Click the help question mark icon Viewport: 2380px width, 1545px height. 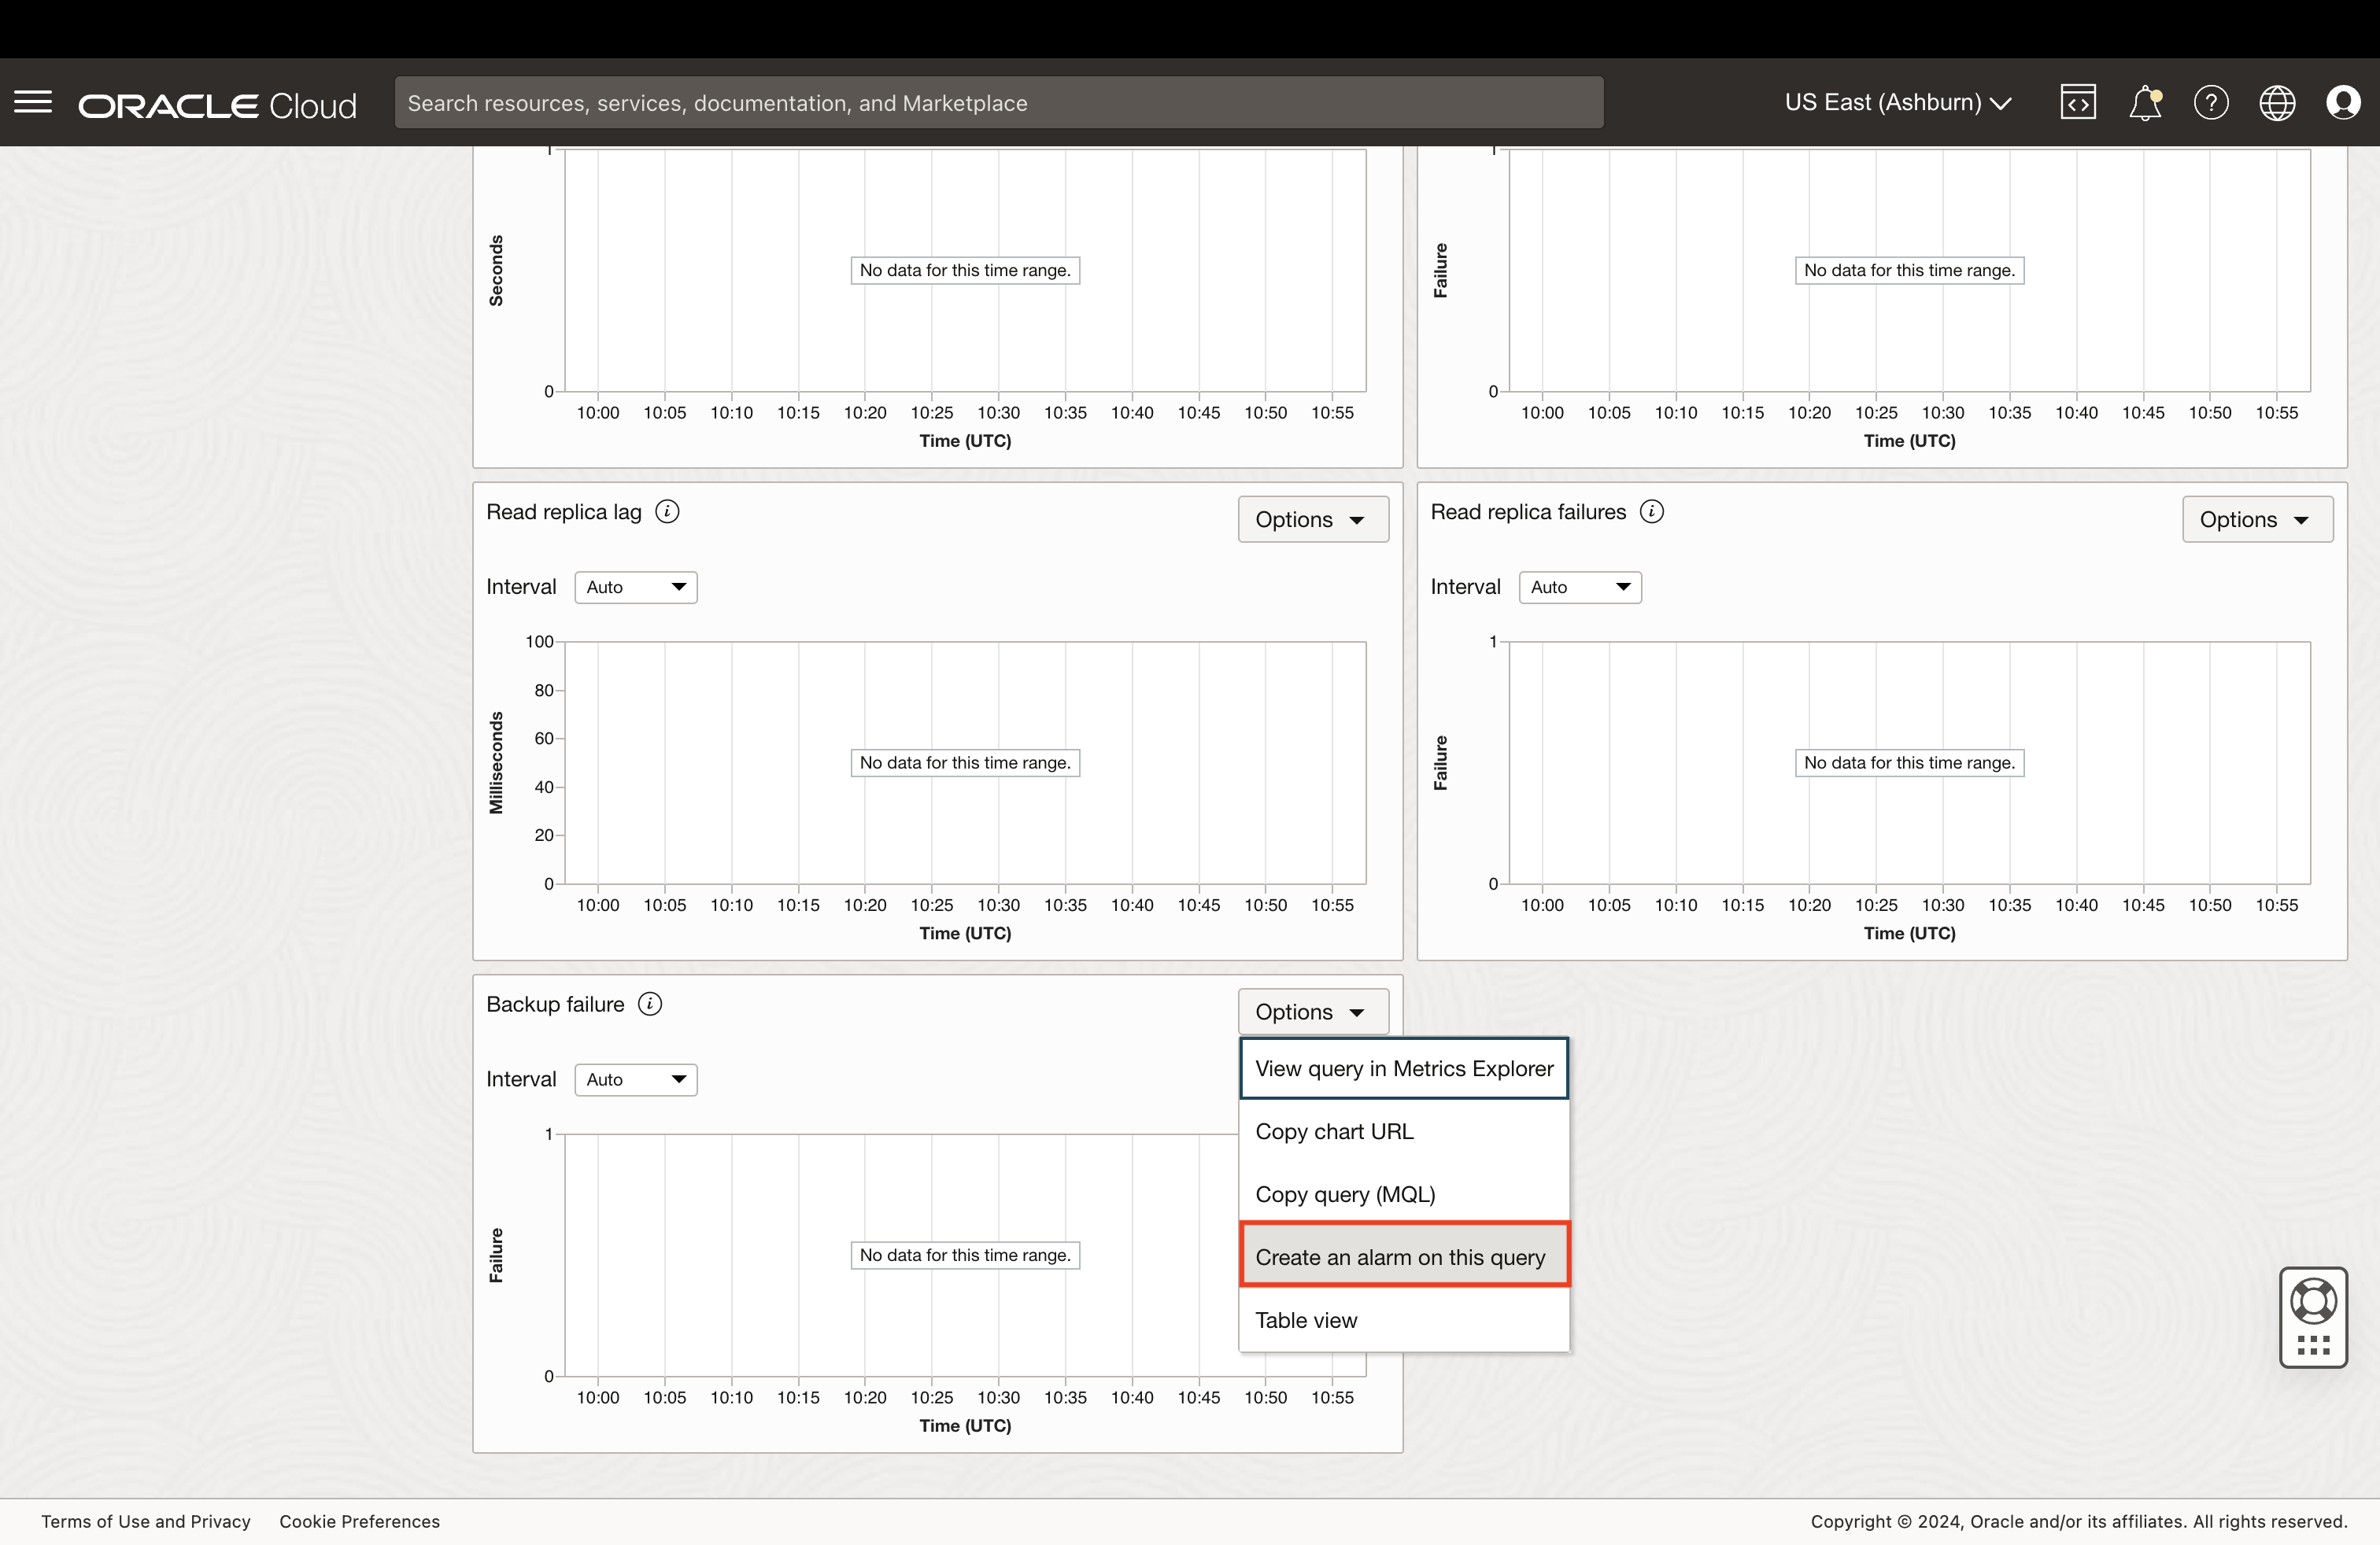point(2210,102)
